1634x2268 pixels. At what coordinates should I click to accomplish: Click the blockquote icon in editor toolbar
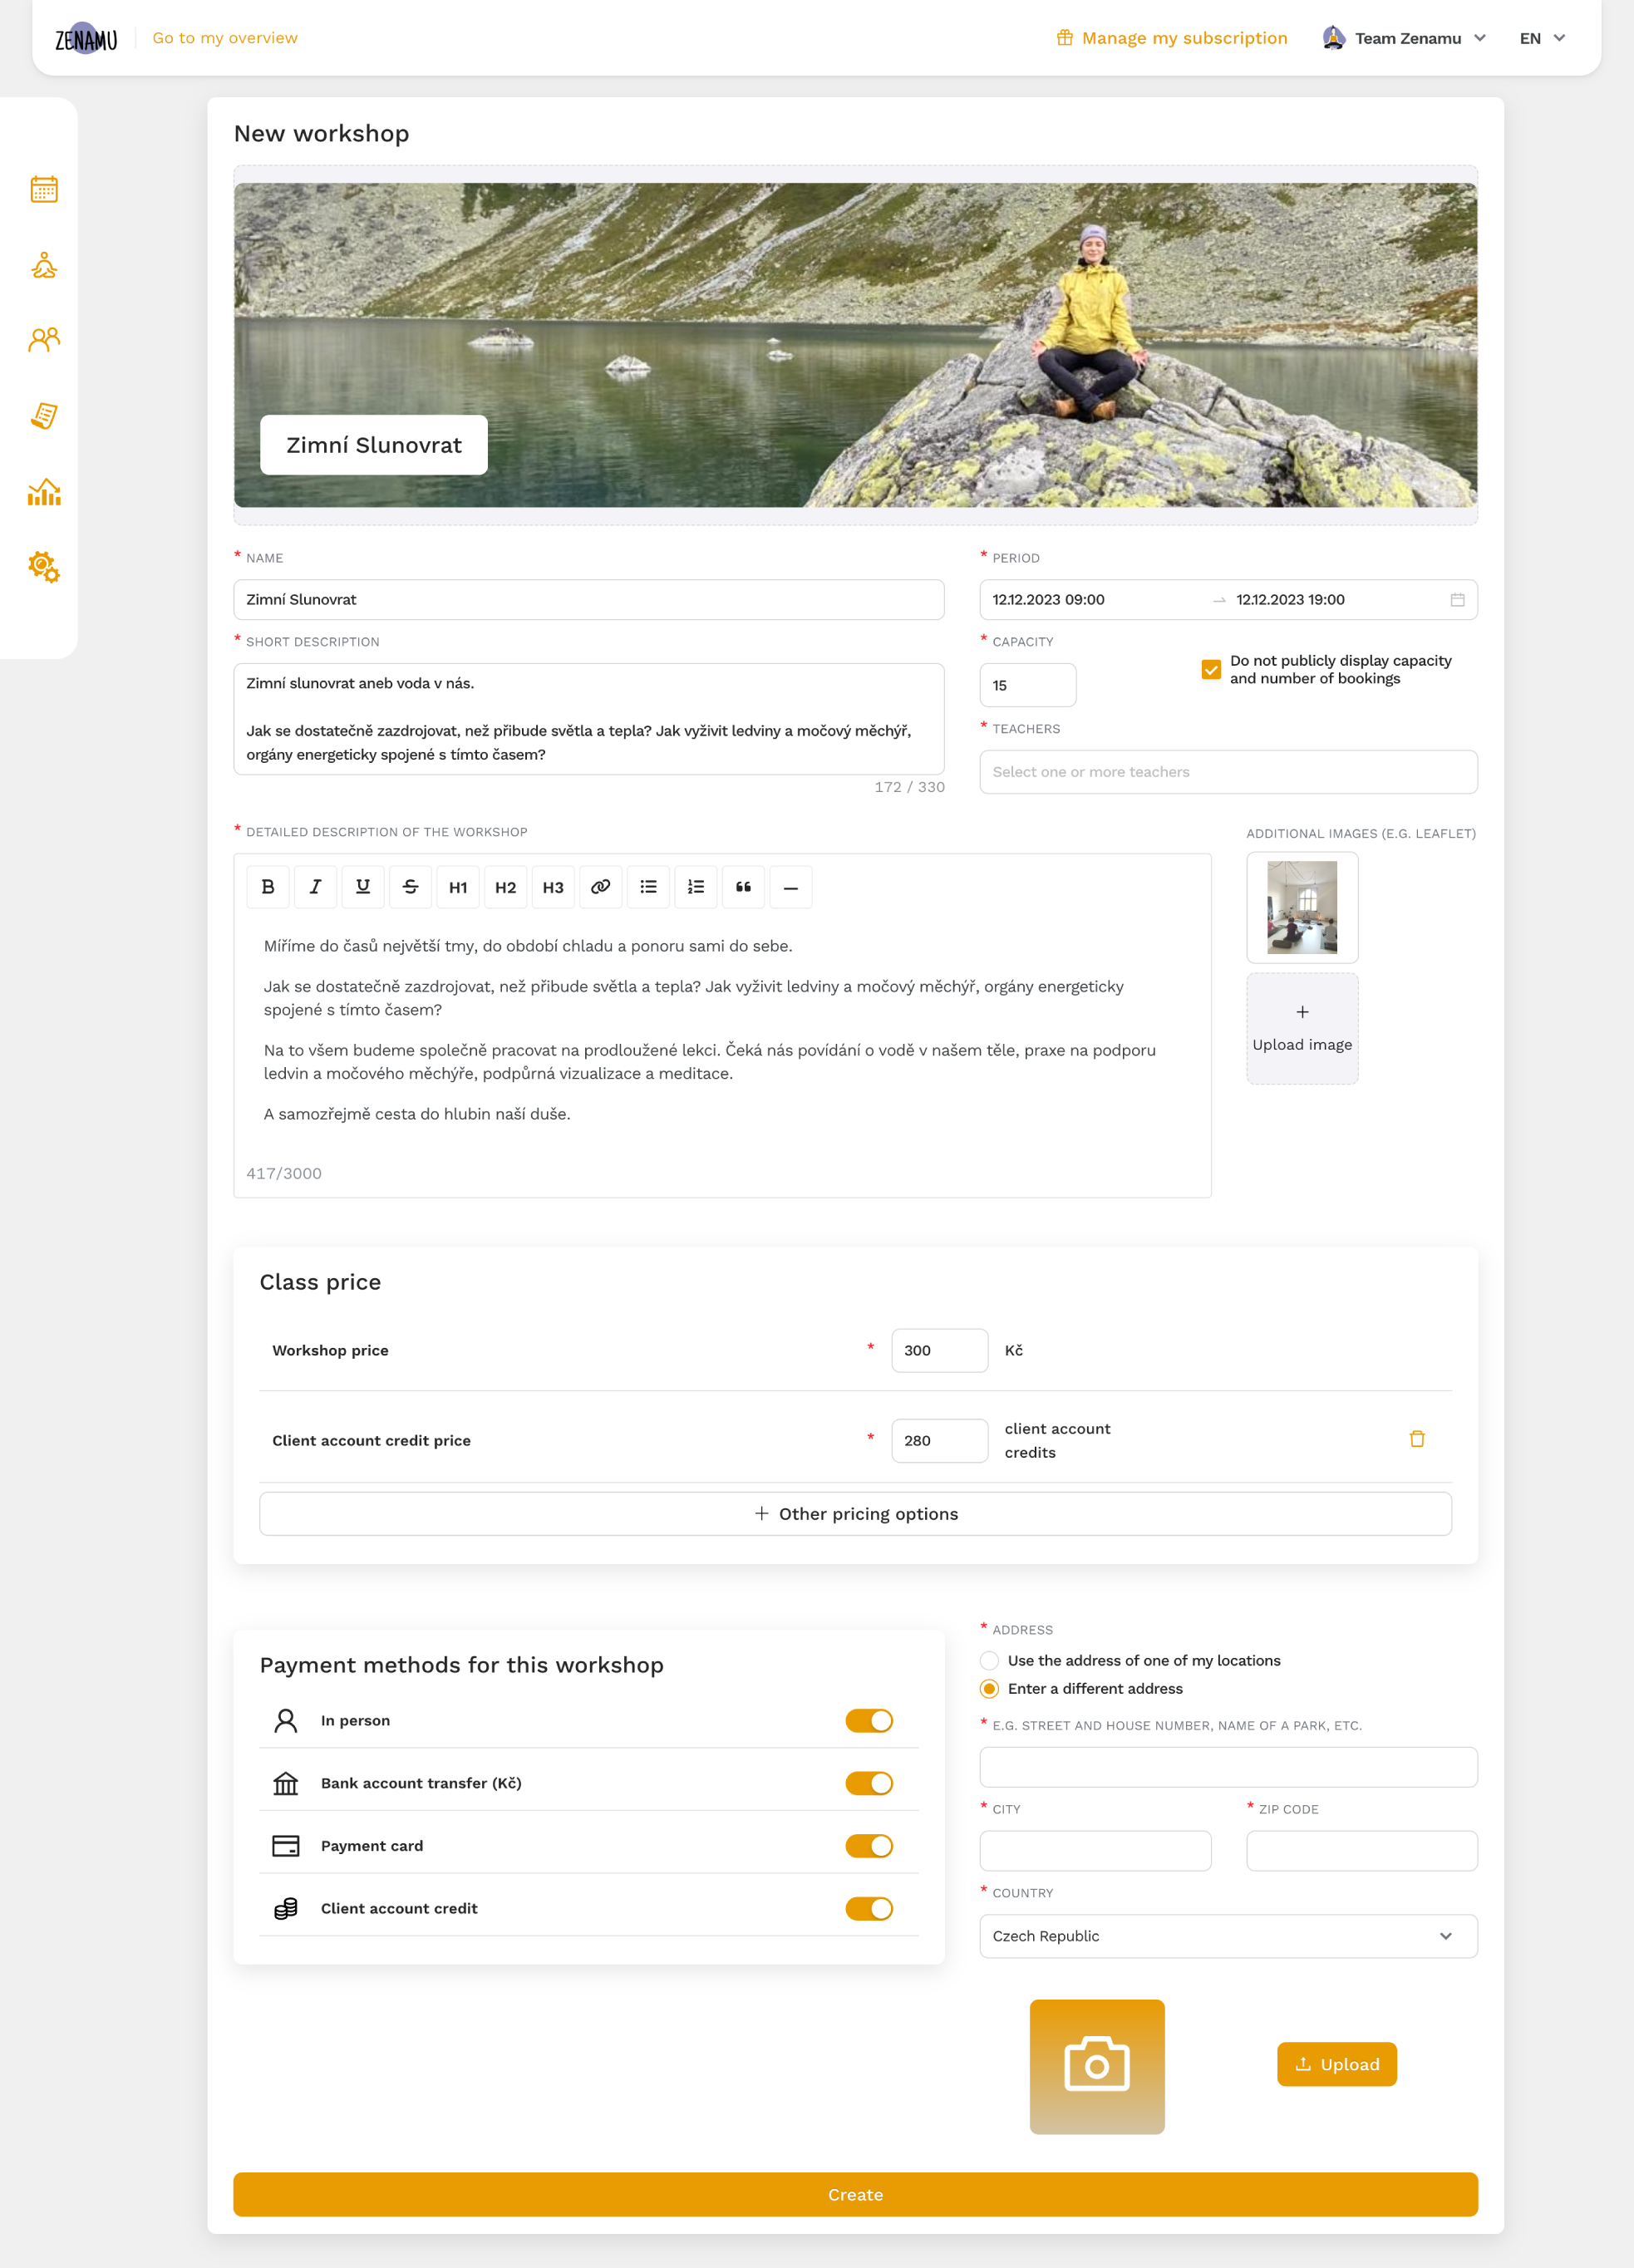coord(743,886)
